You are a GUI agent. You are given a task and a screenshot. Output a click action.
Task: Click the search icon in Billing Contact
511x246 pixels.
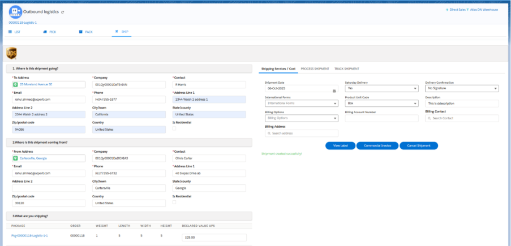[x=429, y=118]
